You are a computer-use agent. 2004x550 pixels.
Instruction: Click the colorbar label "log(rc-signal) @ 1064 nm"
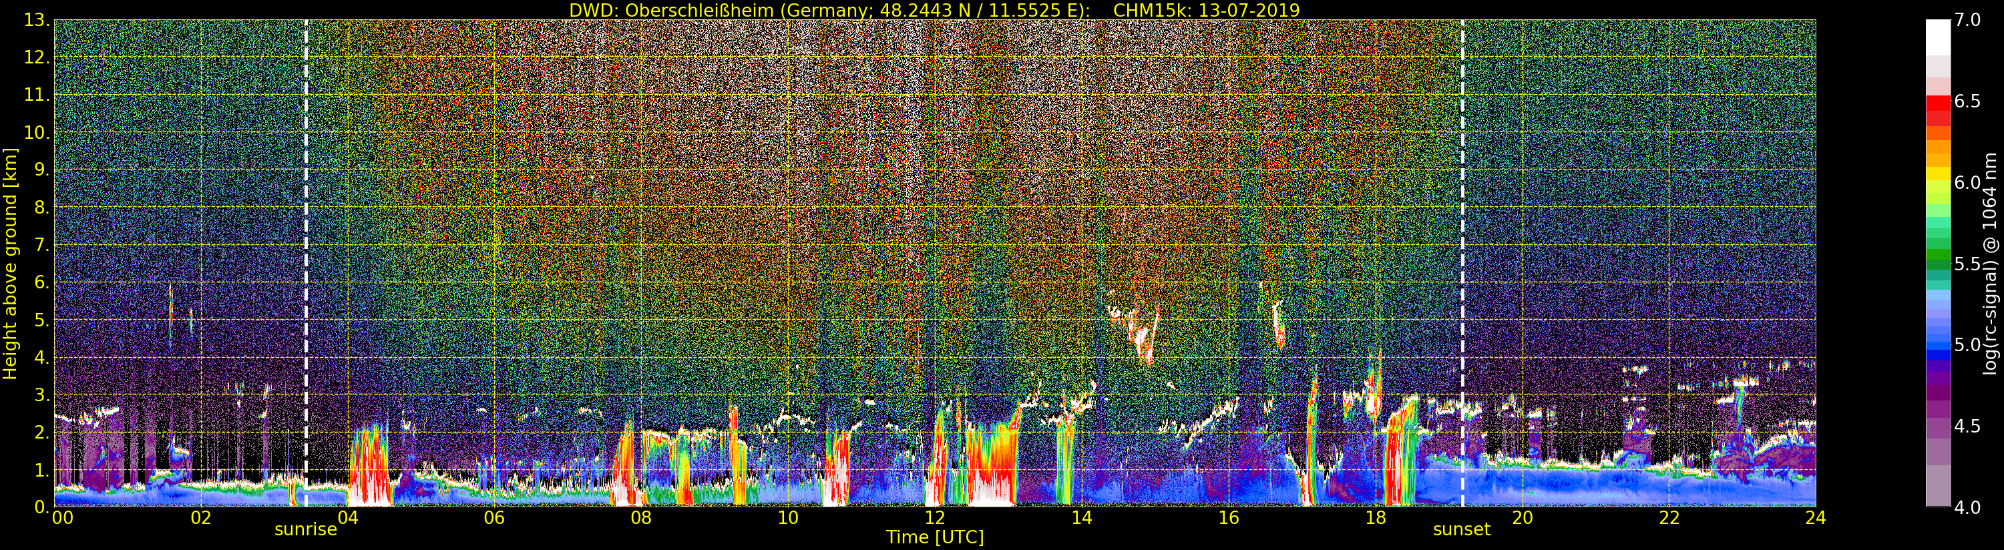[1989, 263]
